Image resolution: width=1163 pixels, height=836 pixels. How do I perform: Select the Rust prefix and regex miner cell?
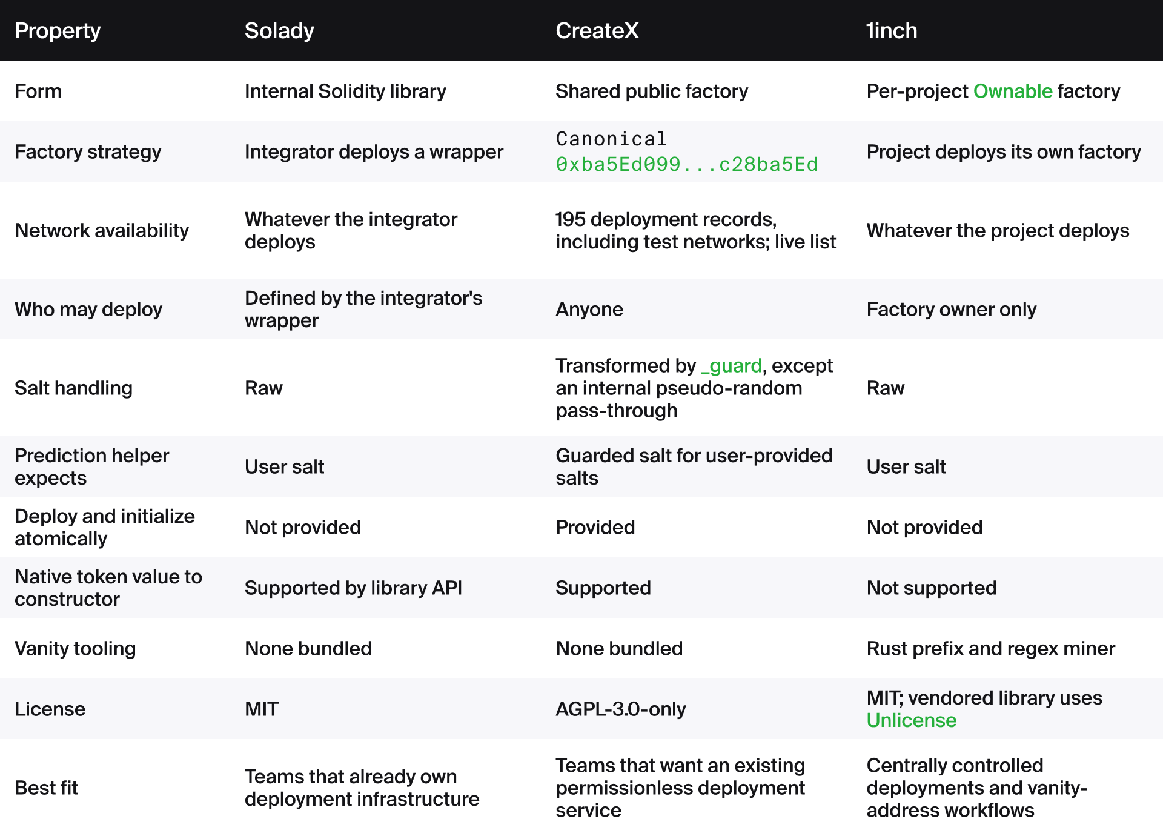tap(991, 648)
